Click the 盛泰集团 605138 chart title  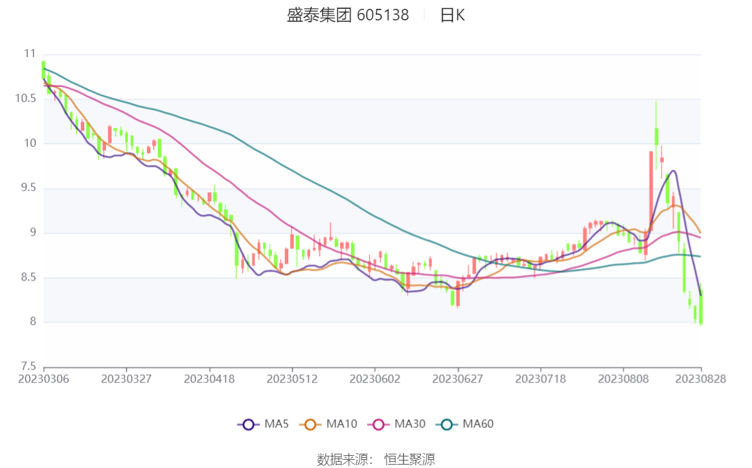[x=347, y=15]
